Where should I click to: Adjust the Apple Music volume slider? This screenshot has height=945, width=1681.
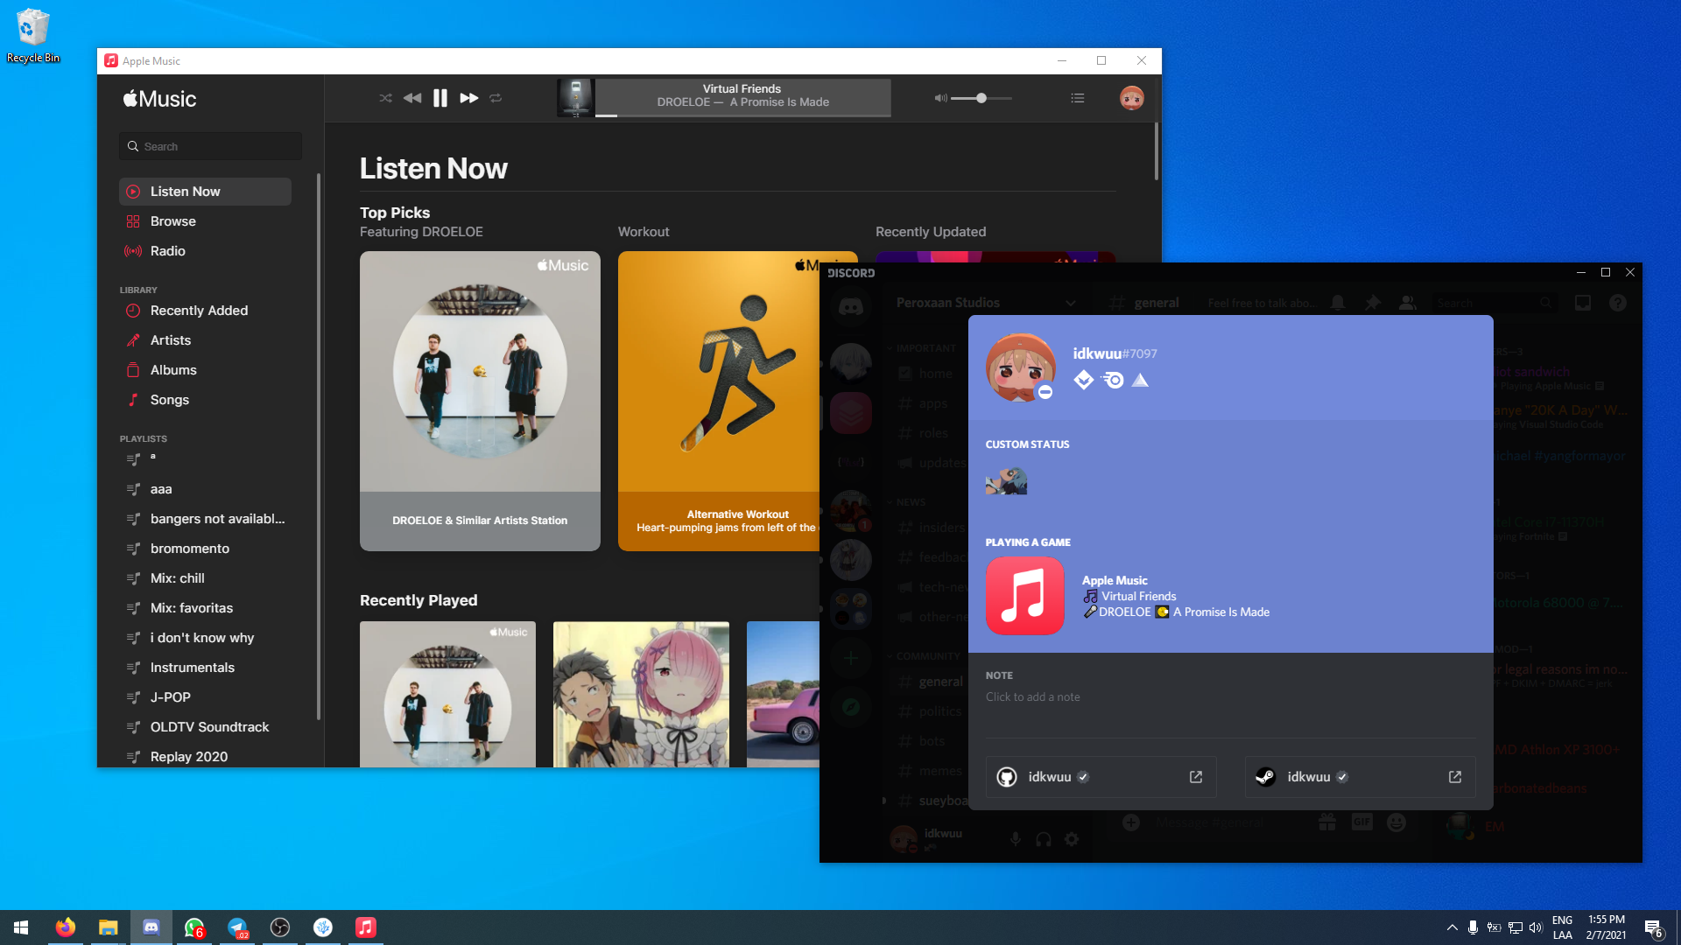[x=981, y=98]
